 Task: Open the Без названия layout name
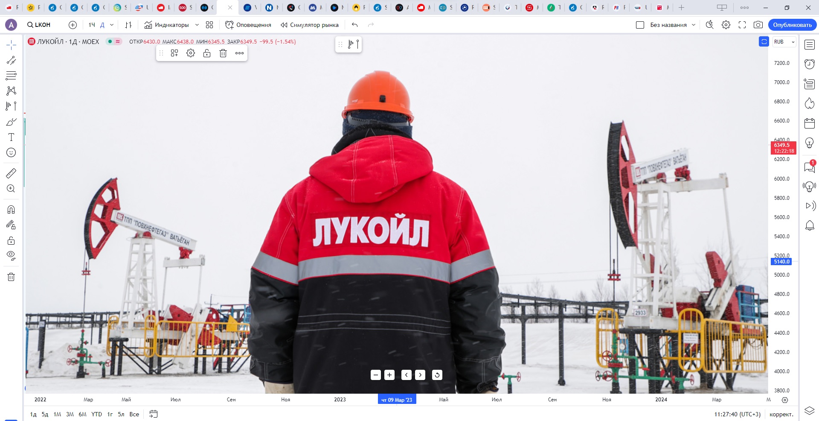668,25
